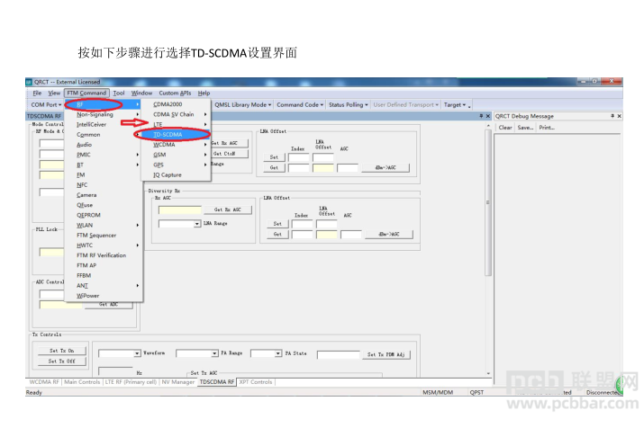Select QEPROM menu entry
The image size is (644, 428).
click(104, 215)
